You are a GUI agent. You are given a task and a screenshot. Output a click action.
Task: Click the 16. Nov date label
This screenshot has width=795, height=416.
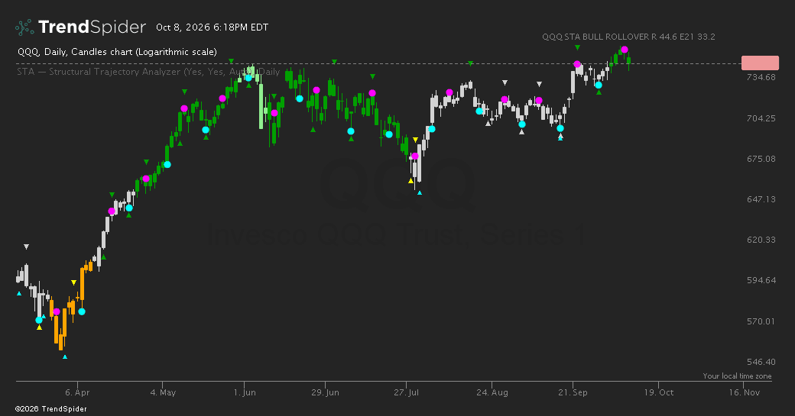[x=745, y=392]
